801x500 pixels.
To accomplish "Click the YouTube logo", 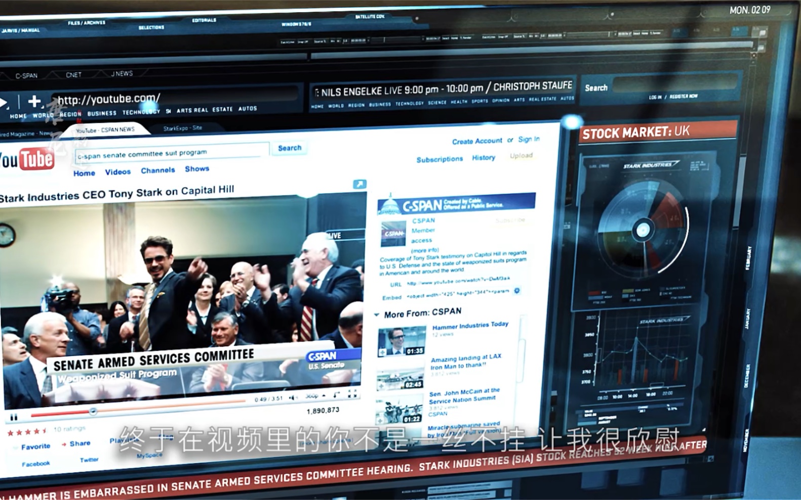I will pyautogui.click(x=26, y=160).
